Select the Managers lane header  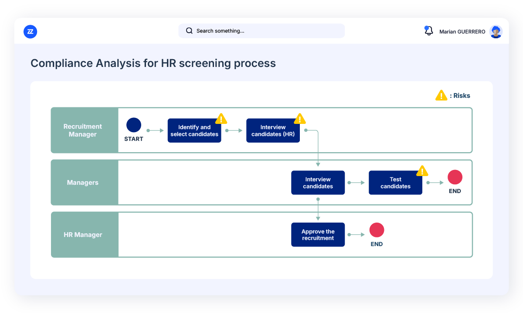[x=85, y=183]
